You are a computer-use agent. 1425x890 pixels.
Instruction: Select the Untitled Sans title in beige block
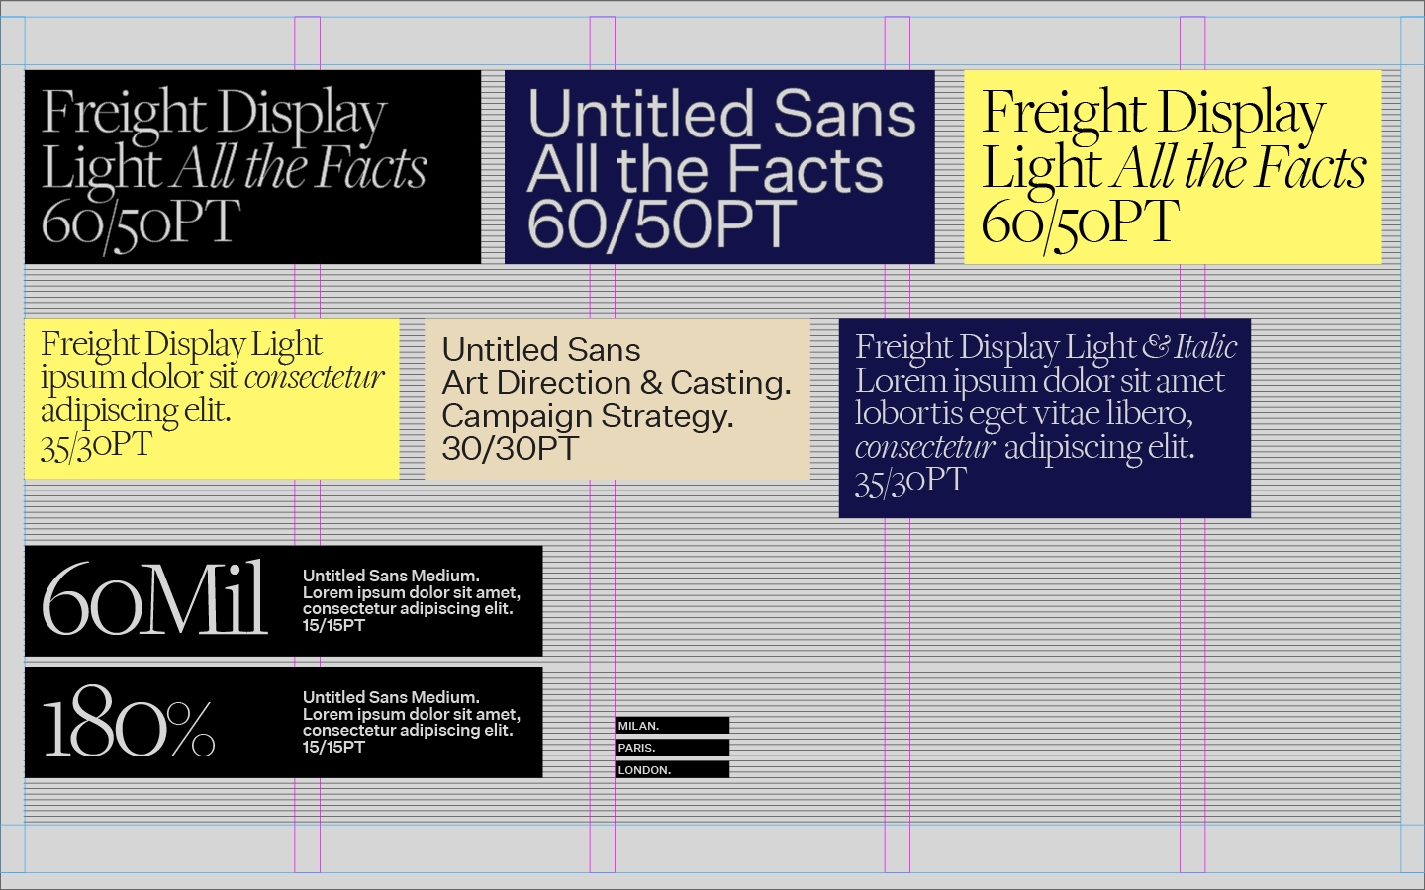(541, 350)
